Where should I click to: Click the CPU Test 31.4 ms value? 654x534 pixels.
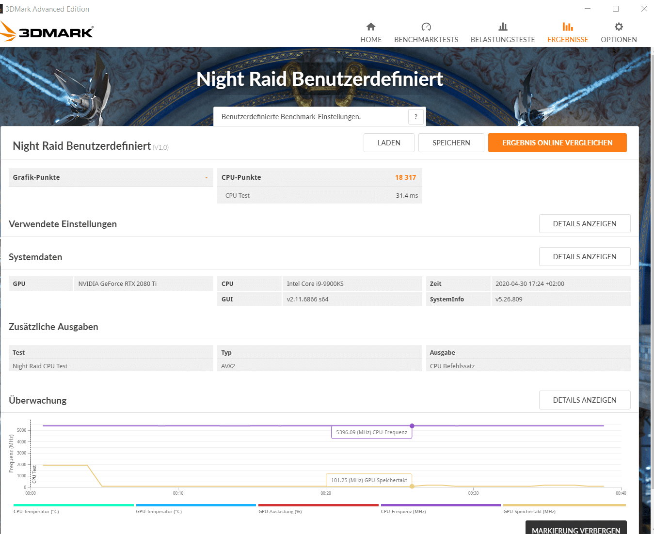(407, 196)
